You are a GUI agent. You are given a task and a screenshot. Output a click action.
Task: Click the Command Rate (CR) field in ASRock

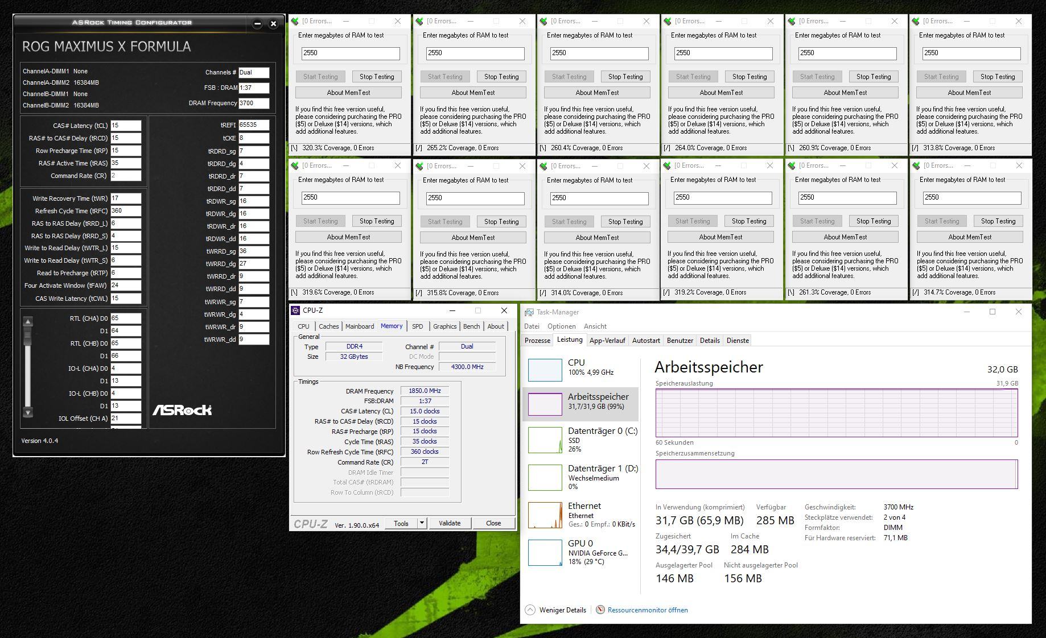pyautogui.click(x=126, y=176)
